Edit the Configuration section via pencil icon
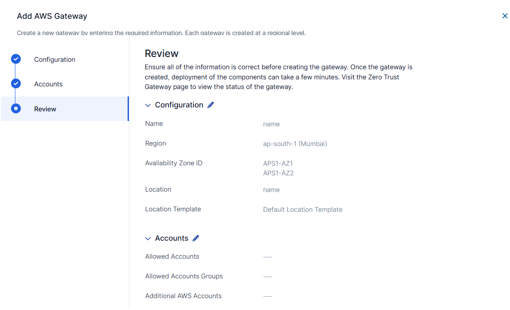510x310 pixels. [211, 105]
